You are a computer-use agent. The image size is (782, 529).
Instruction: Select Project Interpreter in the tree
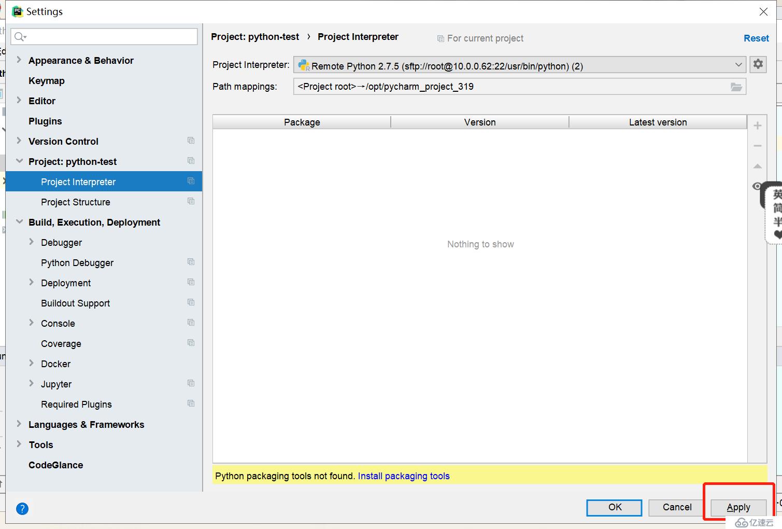pos(78,182)
